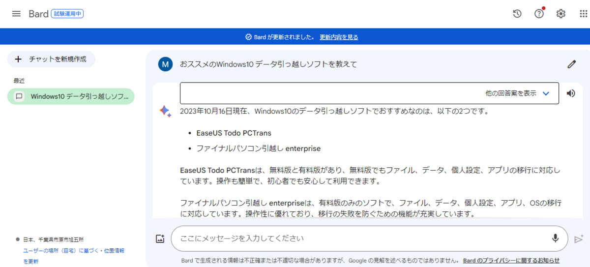Click location text 日本、千葉県市原市旭五所
590x267 pixels.
(x=53, y=239)
